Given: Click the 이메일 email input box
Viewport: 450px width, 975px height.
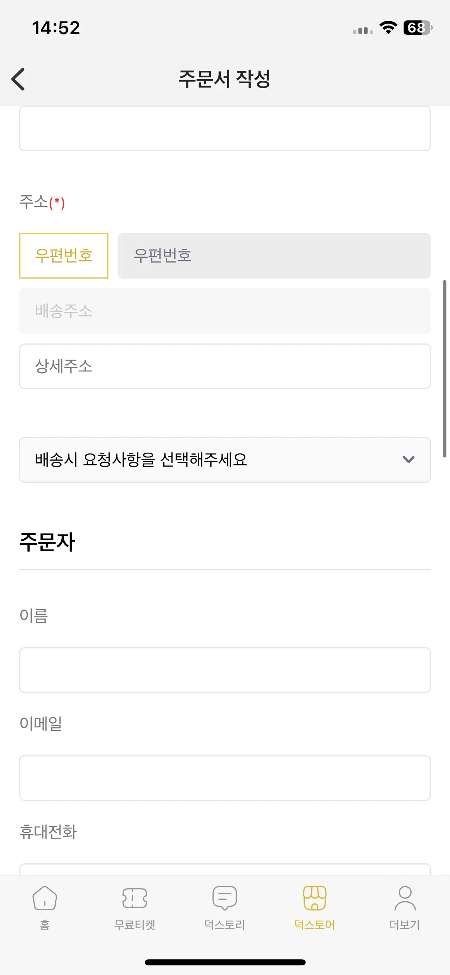Looking at the screenshot, I should click(x=225, y=778).
